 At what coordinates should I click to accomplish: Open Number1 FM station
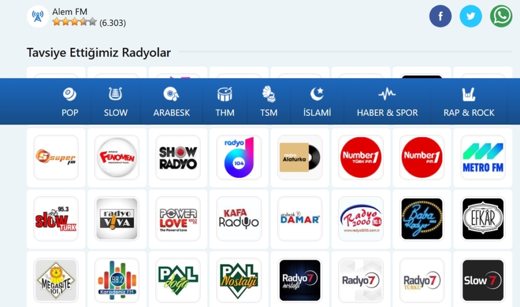[422, 158]
